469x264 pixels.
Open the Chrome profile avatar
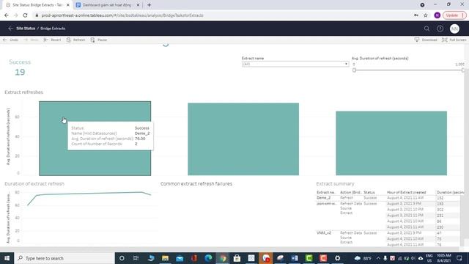pos(437,15)
